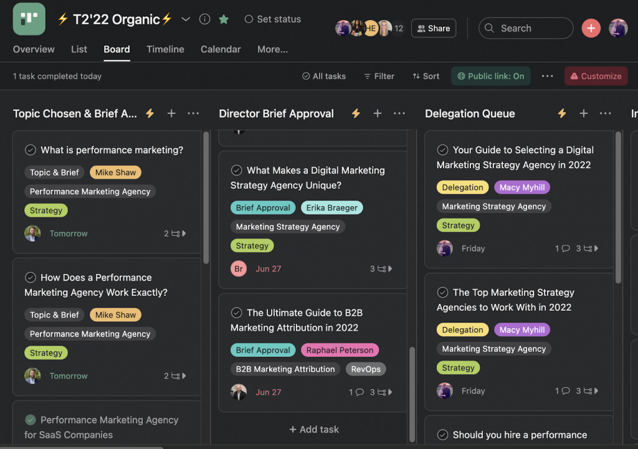Click the 'Br' assignee avatar on Jun 27 card
Image resolution: width=638 pixels, height=449 pixels.
(x=239, y=269)
